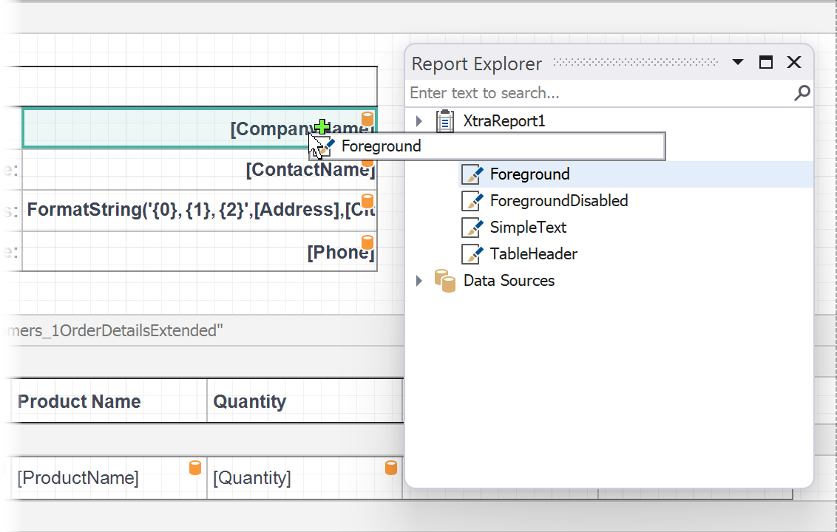837x532 pixels.
Task: Open the Report Explorer panel options dropdown
Action: click(737, 63)
